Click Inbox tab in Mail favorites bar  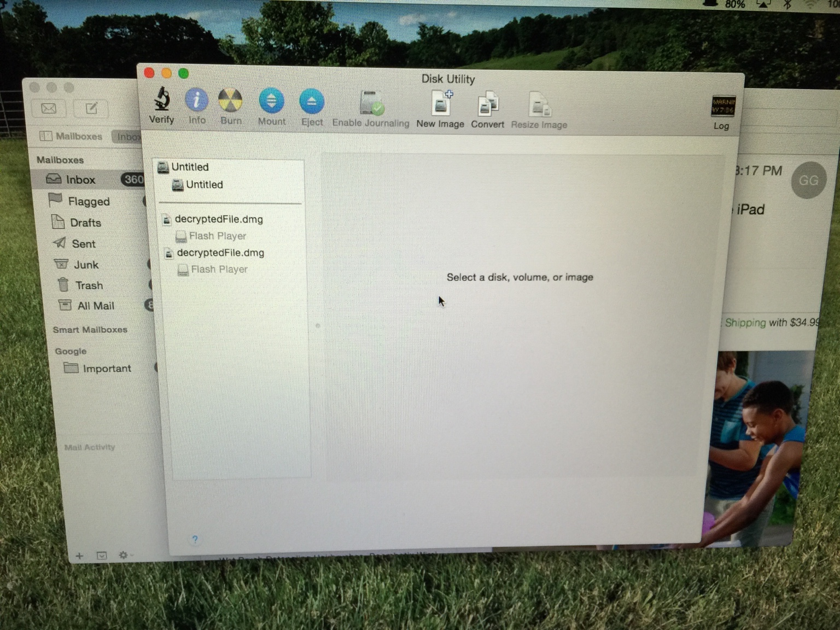[x=127, y=137]
